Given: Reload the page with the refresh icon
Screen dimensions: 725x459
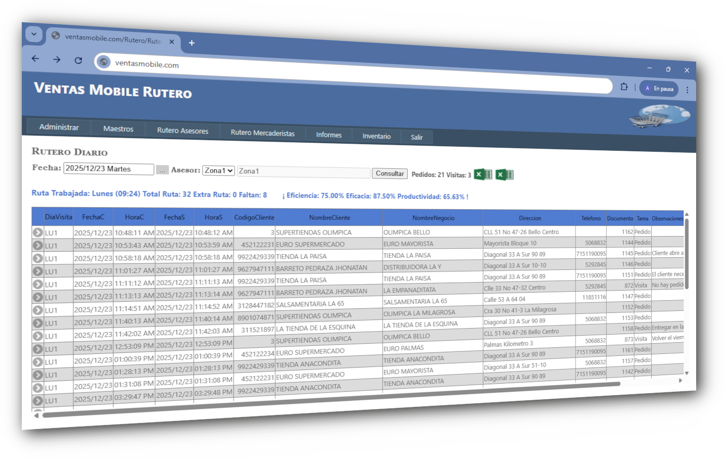Looking at the screenshot, I should (x=78, y=60).
